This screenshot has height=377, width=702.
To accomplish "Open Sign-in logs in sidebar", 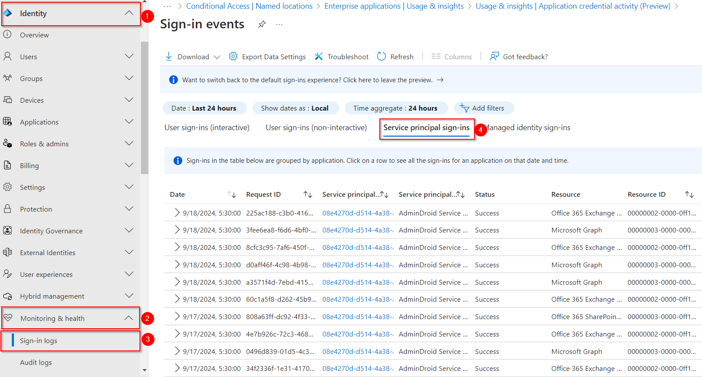I will (x=38, y=340).
